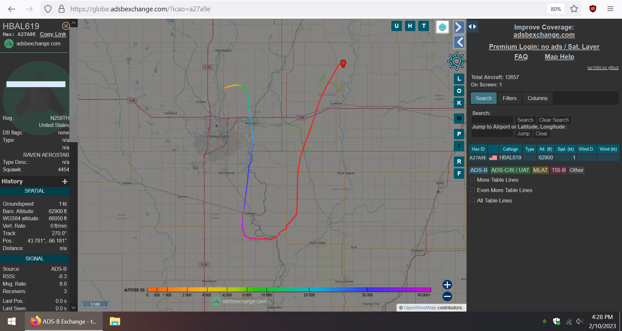
Task: Open the FAQ link
Action: pyautogui.click(x=521, y=57)
